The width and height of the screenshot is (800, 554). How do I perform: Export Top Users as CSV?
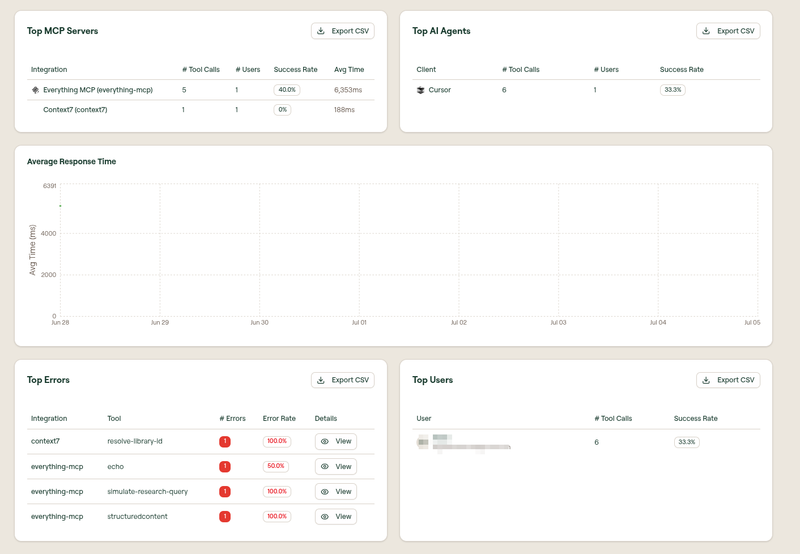[x=728, y=380]
